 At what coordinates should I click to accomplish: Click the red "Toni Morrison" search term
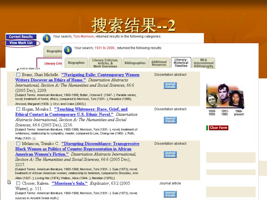[84, 36]
